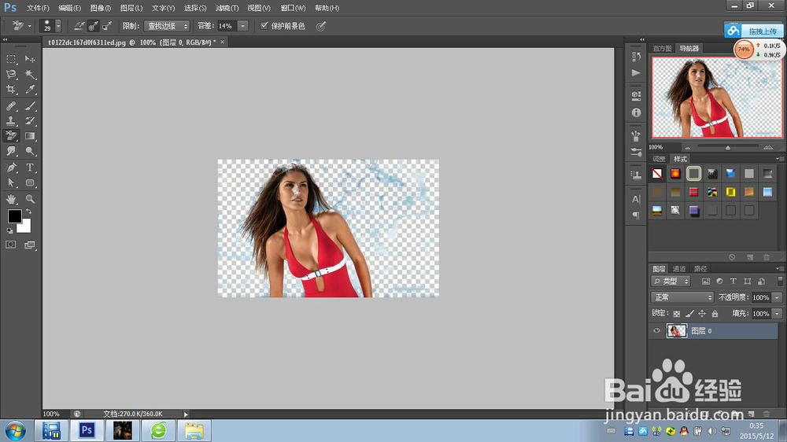Select the Rectangle shape tool
787x442 pixels.
[x=30, y=182]
